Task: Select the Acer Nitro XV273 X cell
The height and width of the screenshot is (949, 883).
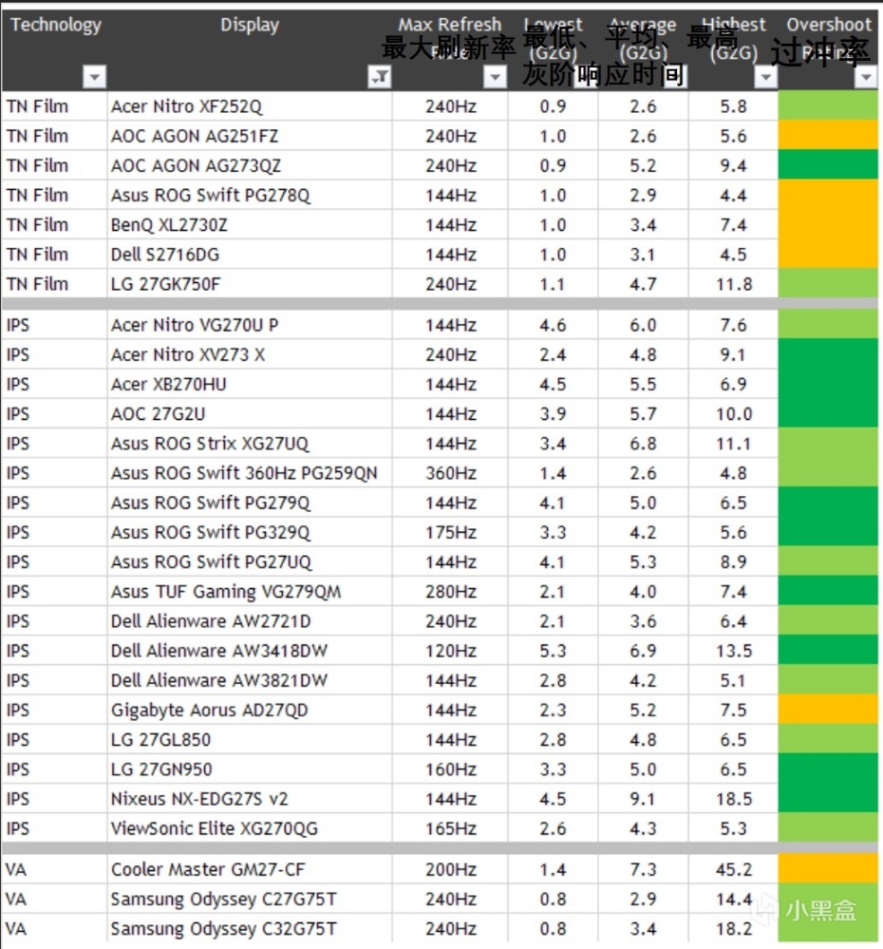Action: [x=250, y=354]
